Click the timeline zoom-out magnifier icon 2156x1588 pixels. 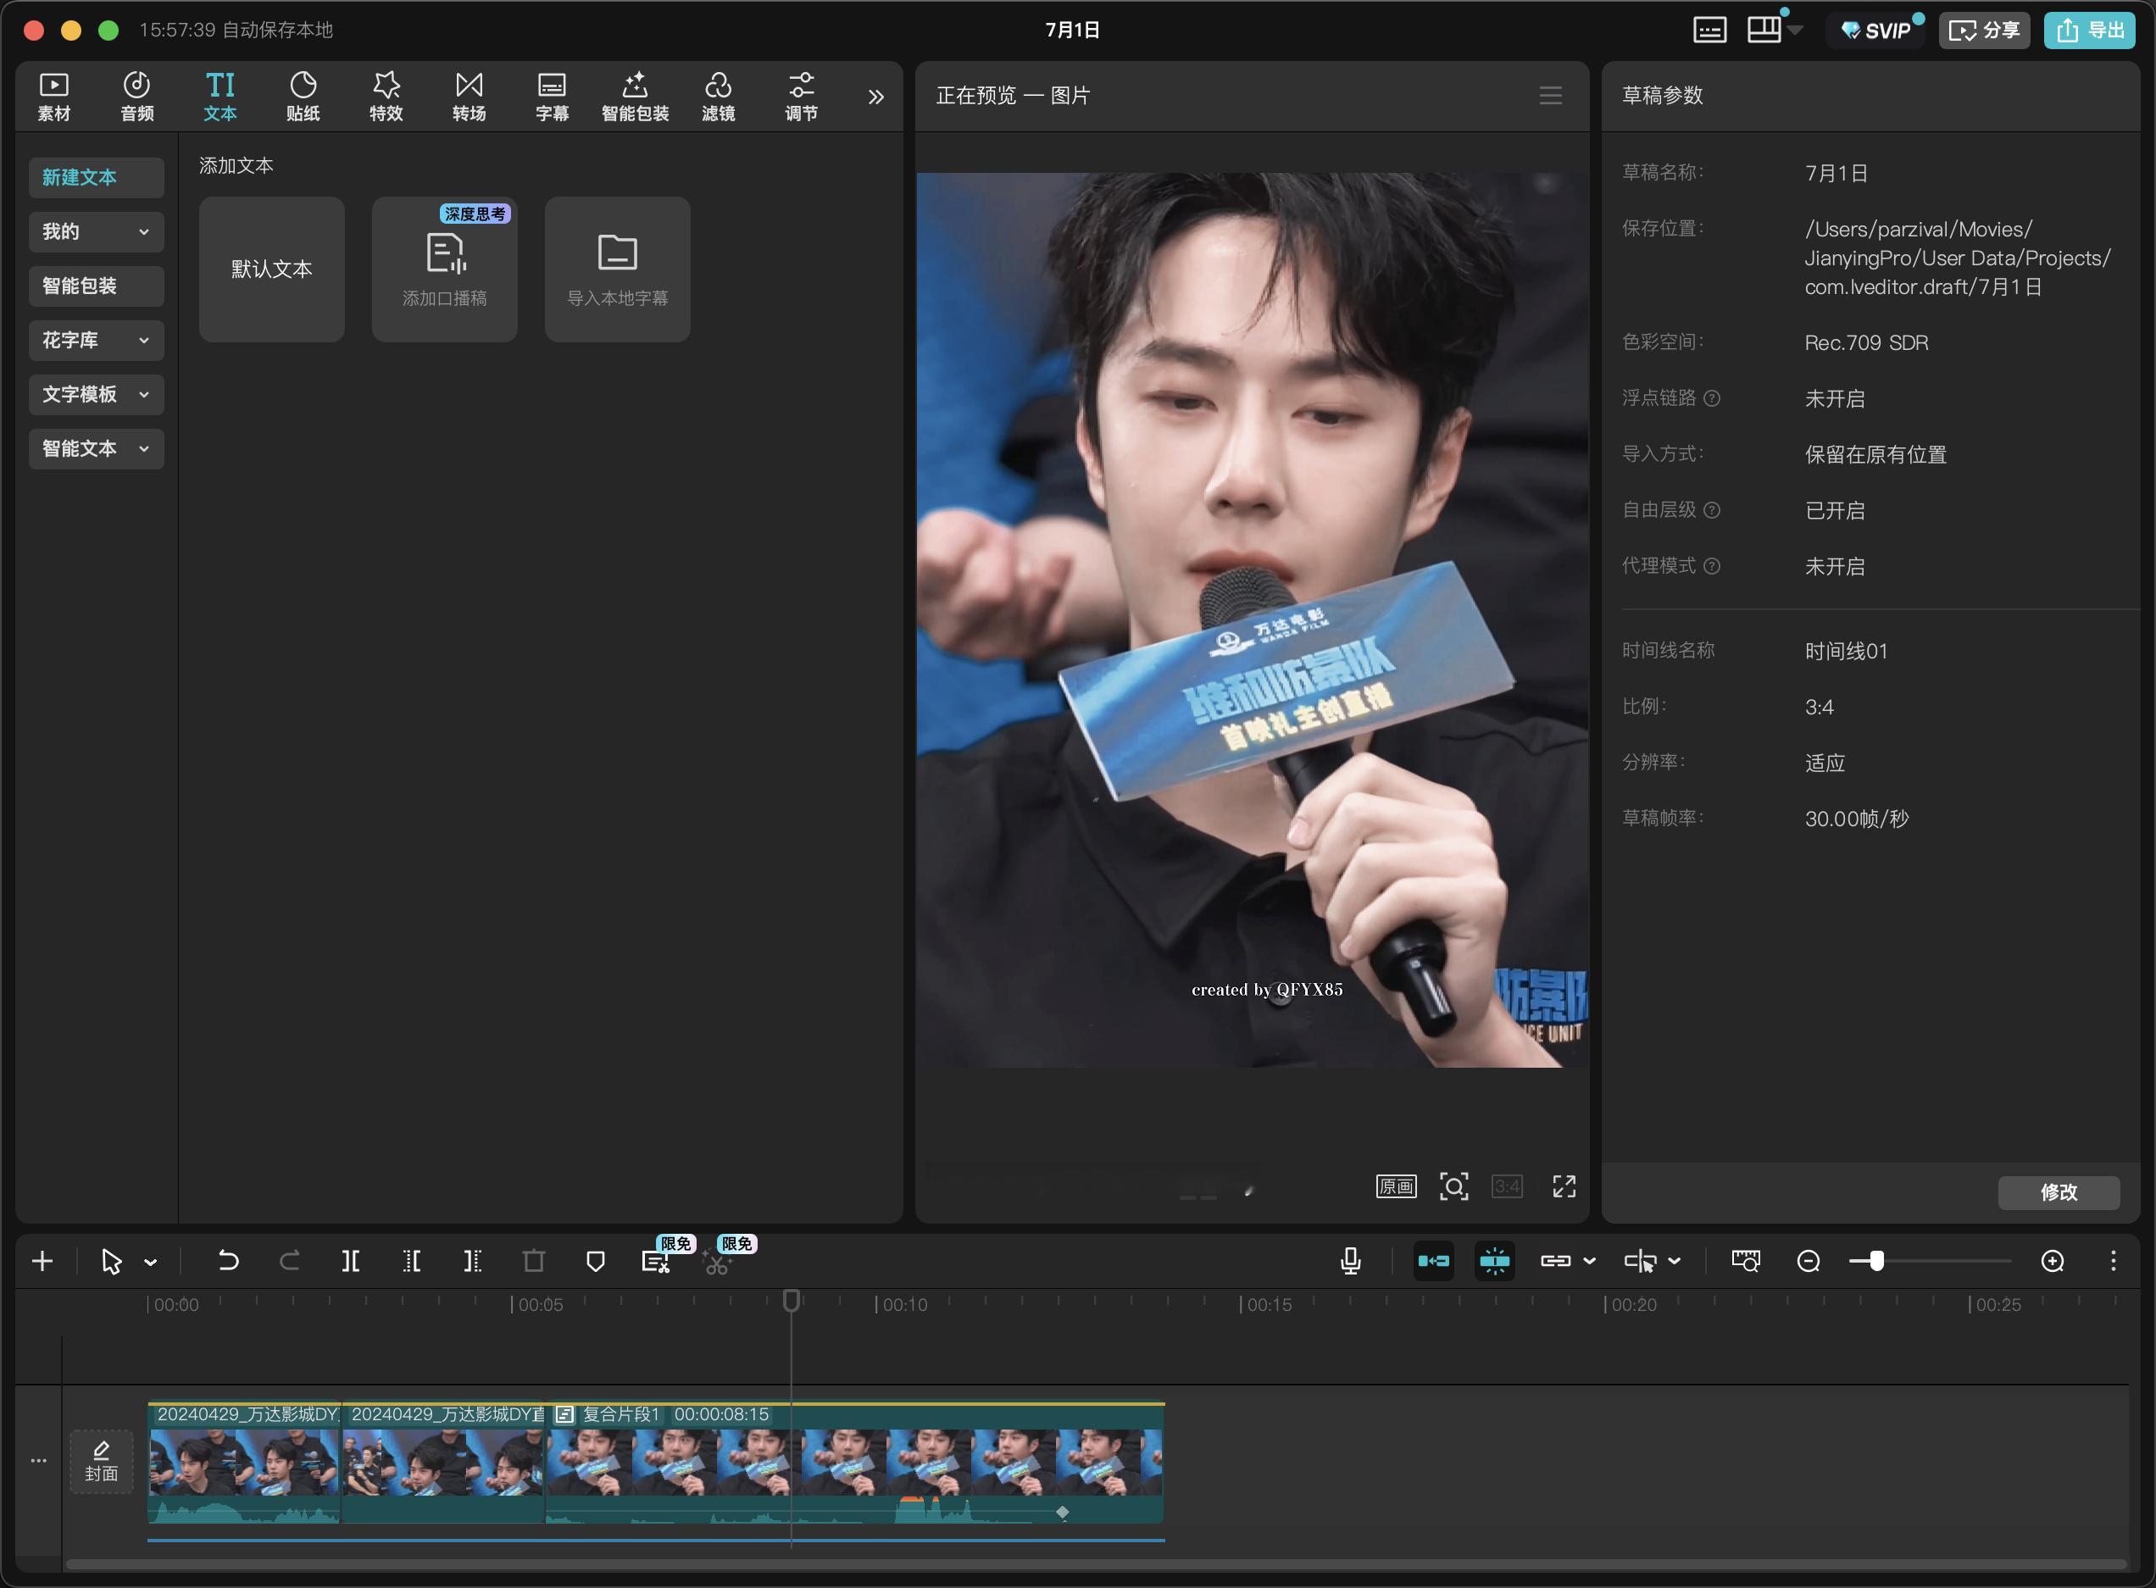[1808, 1260]
